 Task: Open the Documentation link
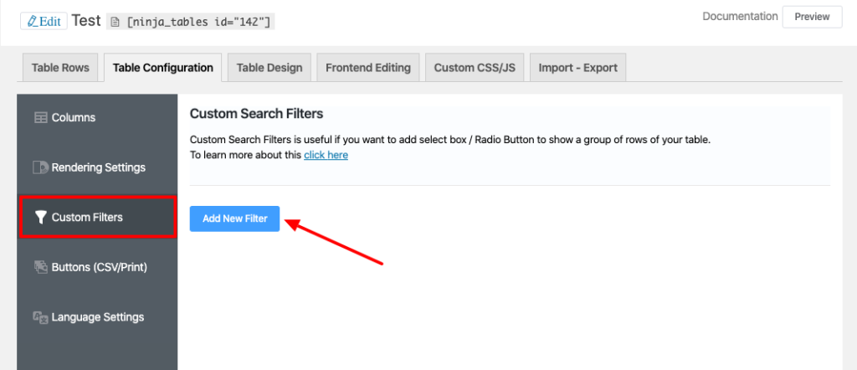coord(740,17)
